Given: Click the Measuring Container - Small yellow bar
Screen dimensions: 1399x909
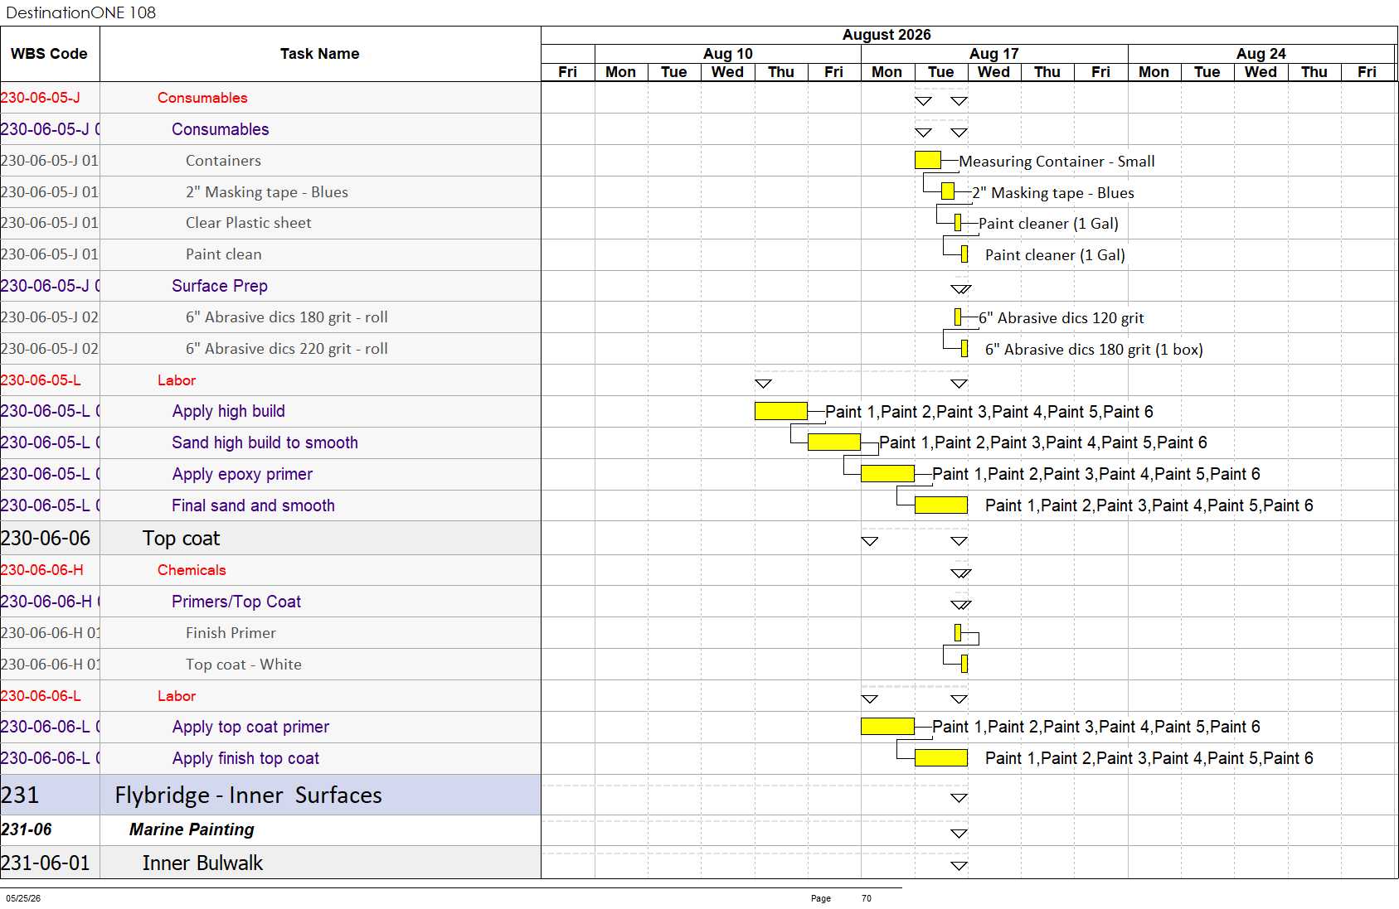Looking at the screenshot, I should click(927, 160).
